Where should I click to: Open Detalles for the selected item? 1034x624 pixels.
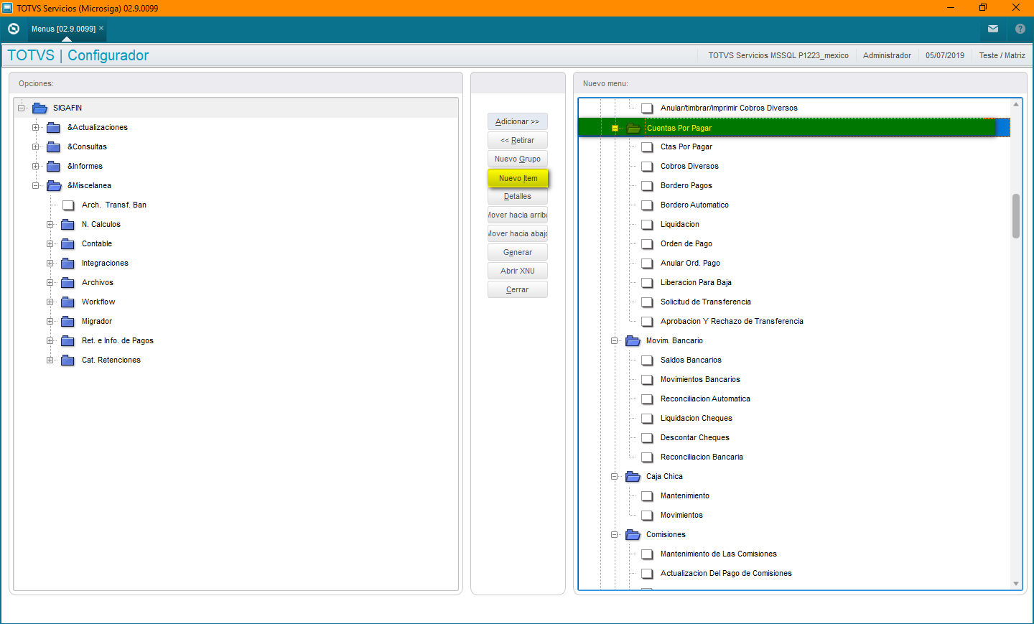[x=517, y=196]
